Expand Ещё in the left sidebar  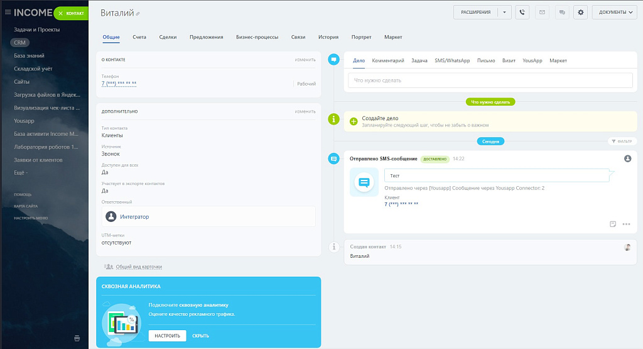pos(21,172)
